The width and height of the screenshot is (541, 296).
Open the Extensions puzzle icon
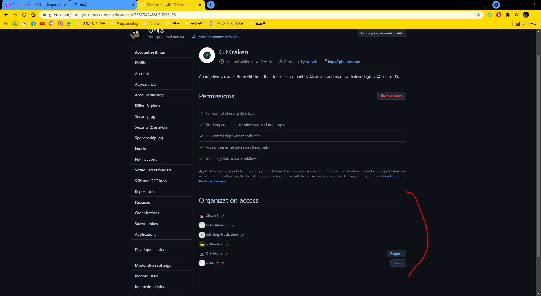508,15
